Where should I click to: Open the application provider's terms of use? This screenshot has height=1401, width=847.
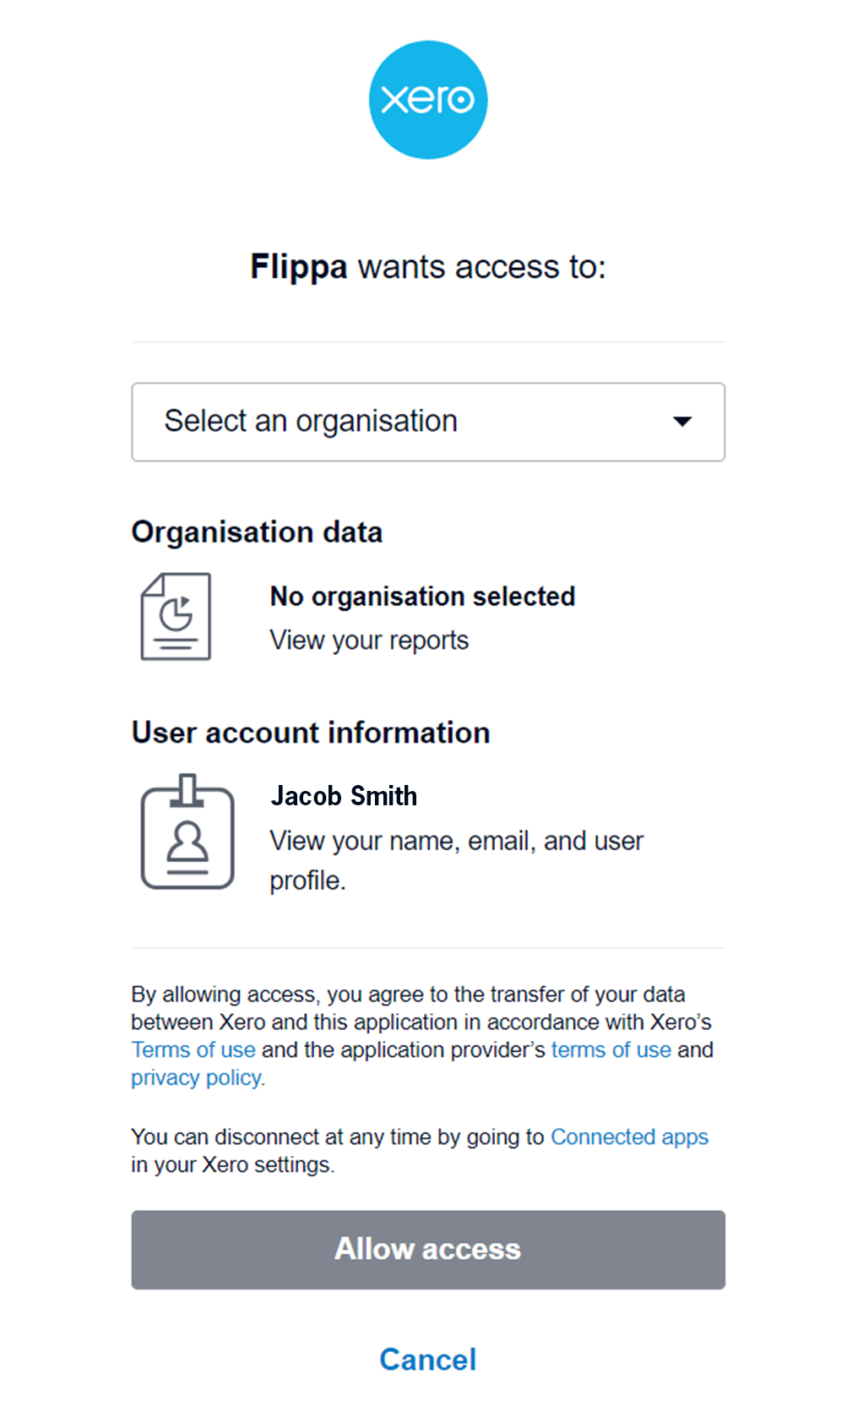click(611, 1049)
